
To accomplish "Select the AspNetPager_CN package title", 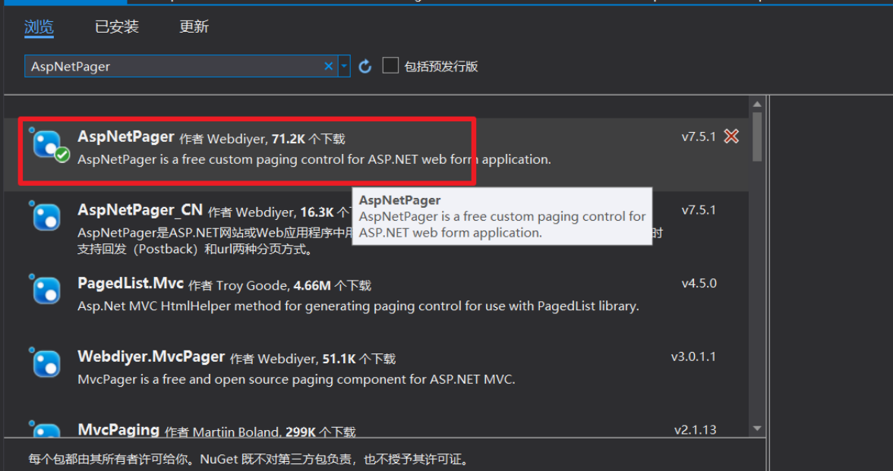I will tap(140, 211).
